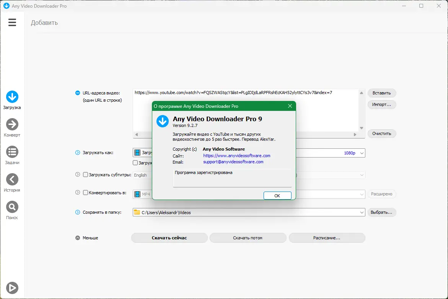Click the play icon at sidebar bottom
This screenshot has height=299, width=448.
[12, 288]
